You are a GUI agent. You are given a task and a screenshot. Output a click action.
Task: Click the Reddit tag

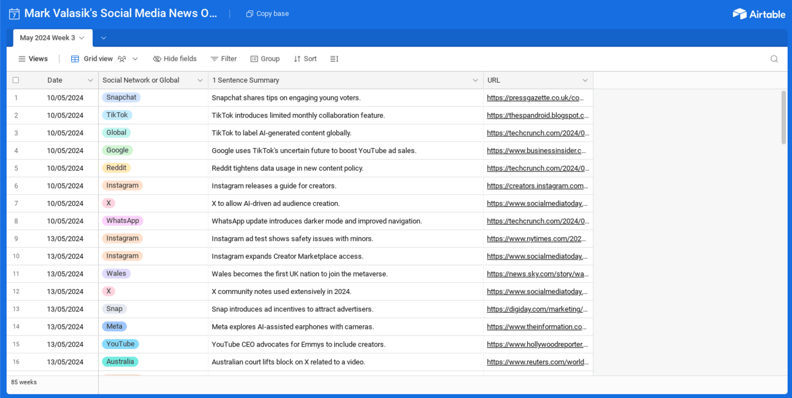[116, 168]
